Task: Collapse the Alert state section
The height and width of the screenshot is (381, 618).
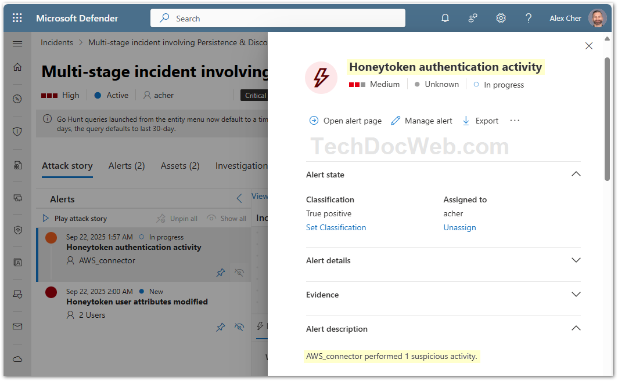Action: (x=576, y=173)
